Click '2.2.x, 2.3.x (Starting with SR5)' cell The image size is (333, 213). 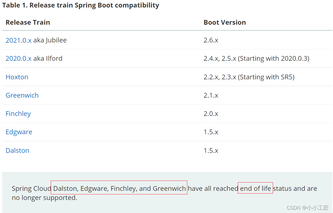(x=249, y=77)
